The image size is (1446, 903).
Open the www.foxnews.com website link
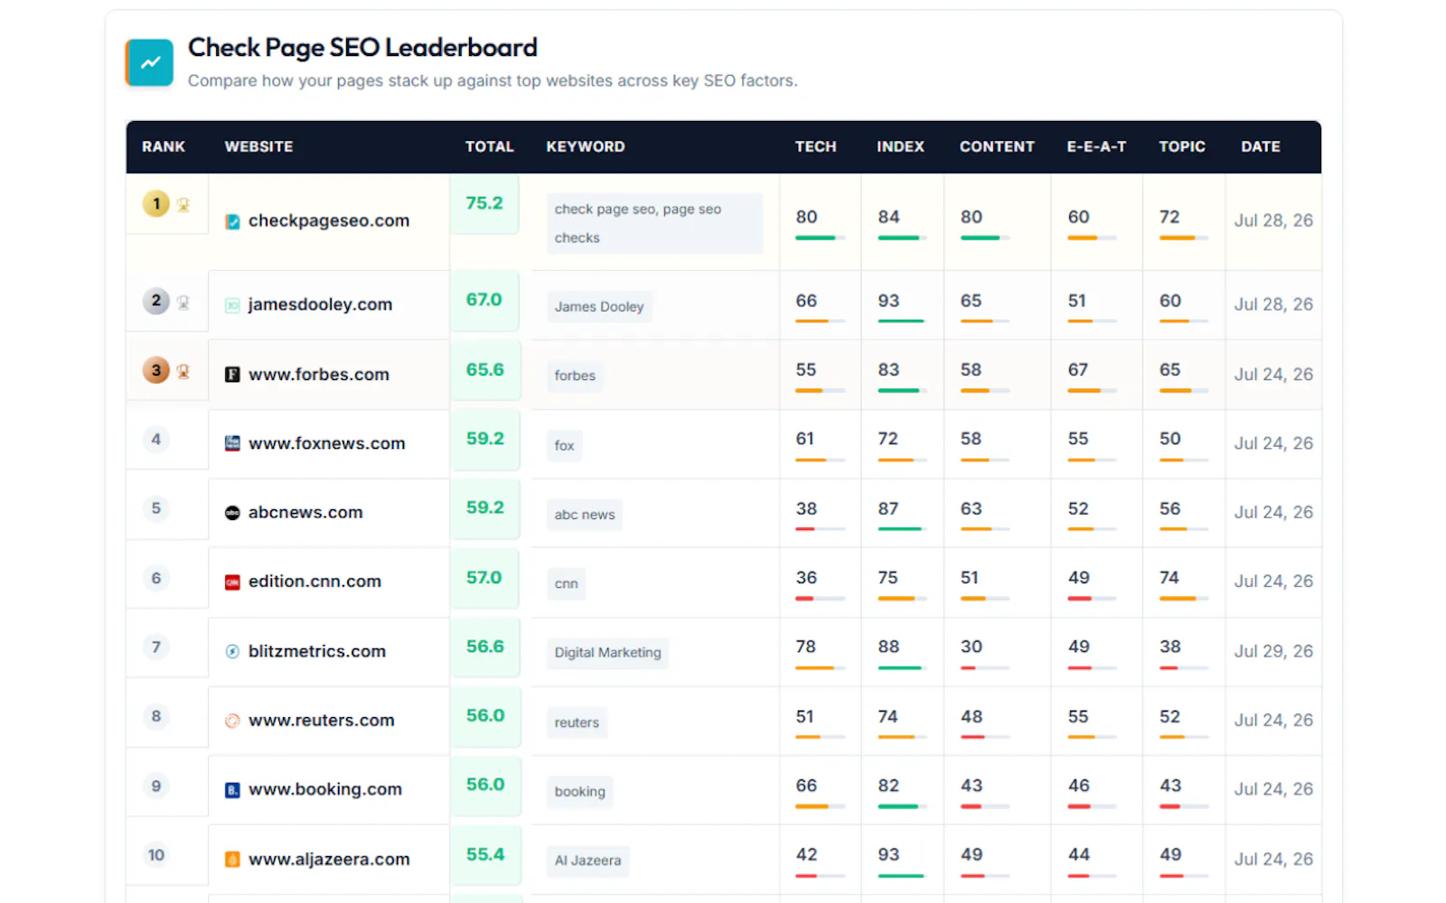[x=327, y=443]
